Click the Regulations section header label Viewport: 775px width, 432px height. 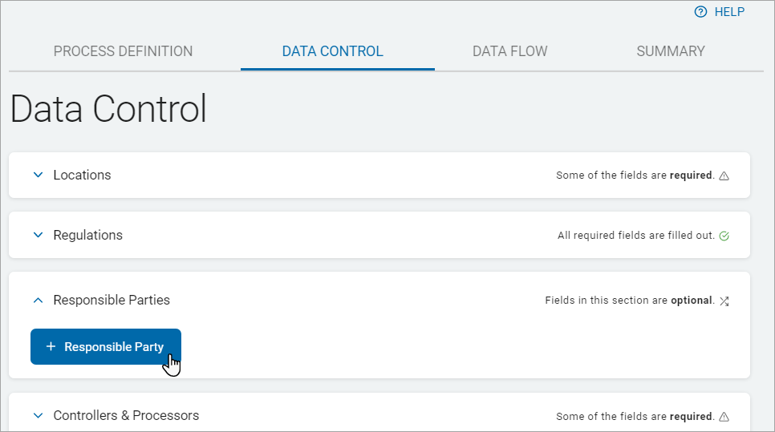[x=87, y=235]
